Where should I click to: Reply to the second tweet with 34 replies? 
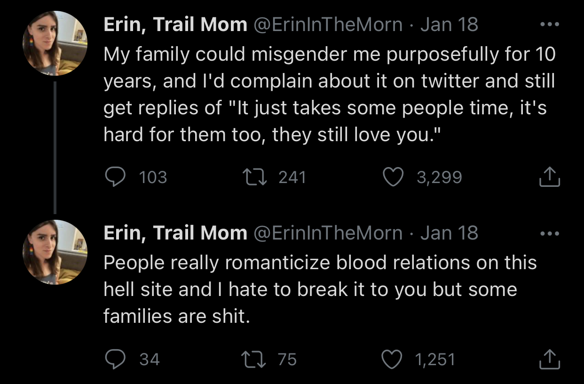click(x=114, y=360)
